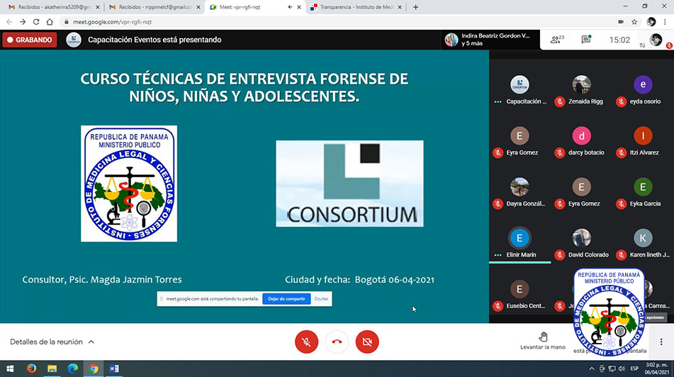Image resolution: width=674 pixels, height=377 pixels.
Task: Click Indira Beatriz Gordon participant strip
Action: (490, 40)
